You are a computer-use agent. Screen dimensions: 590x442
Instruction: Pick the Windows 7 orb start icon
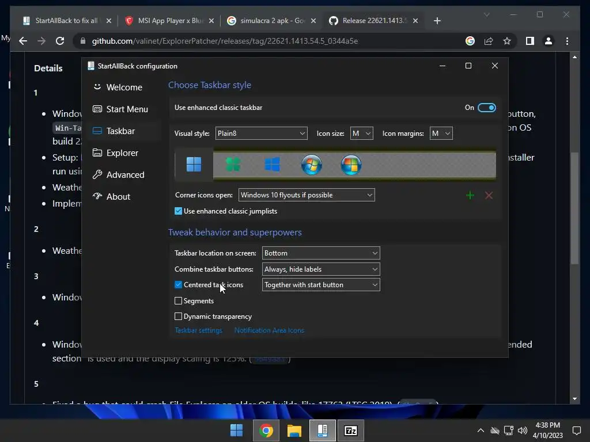click(x=312, y=165)
